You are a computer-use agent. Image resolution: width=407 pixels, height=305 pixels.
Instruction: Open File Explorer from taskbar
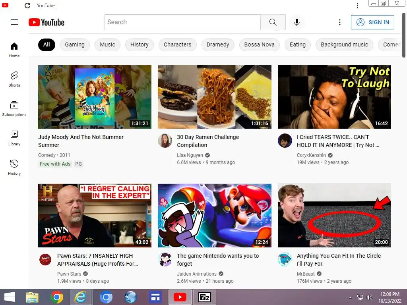(32, 297)
